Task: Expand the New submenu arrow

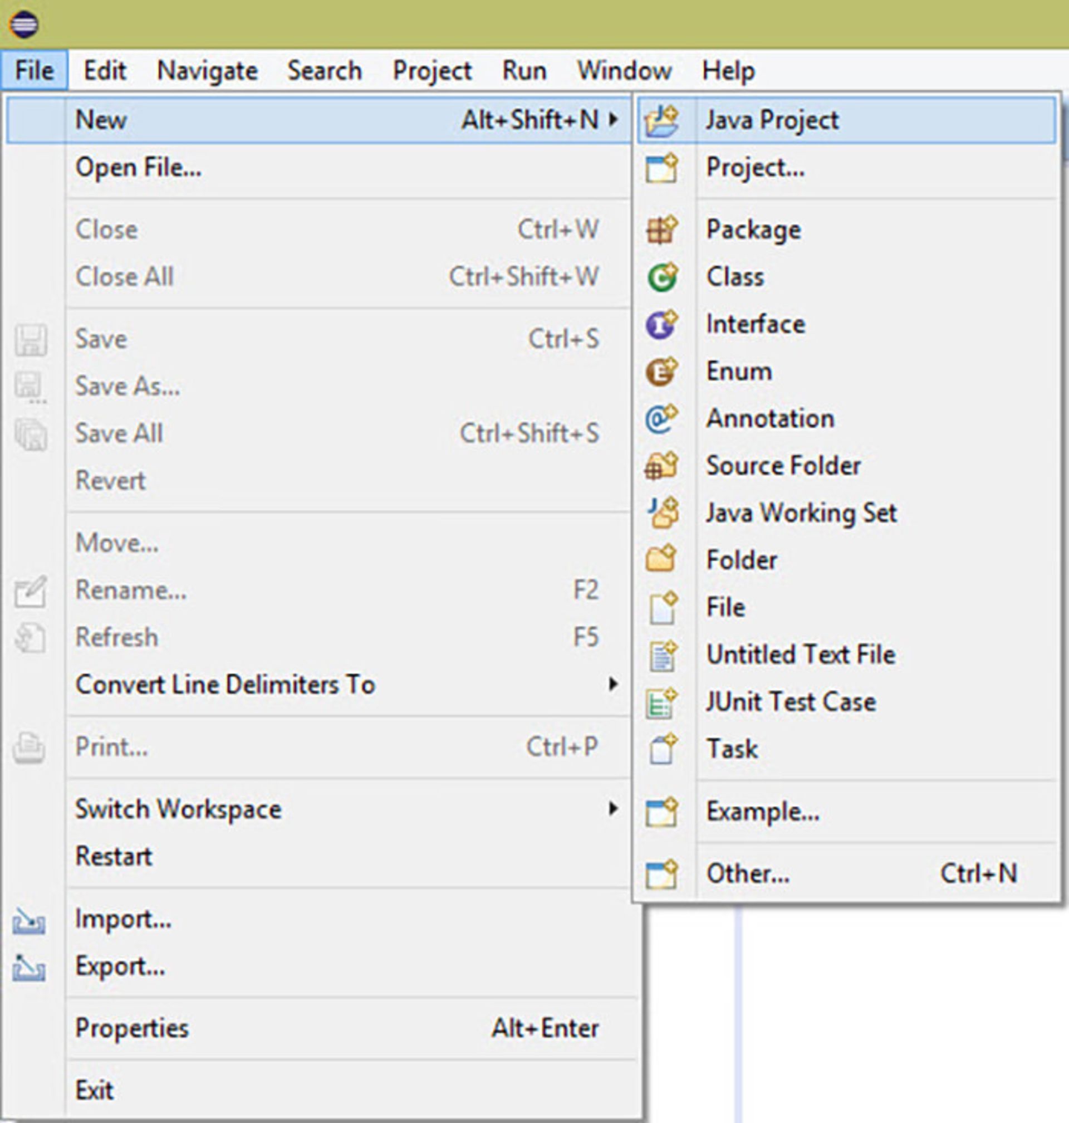Action: coord(612,120)
